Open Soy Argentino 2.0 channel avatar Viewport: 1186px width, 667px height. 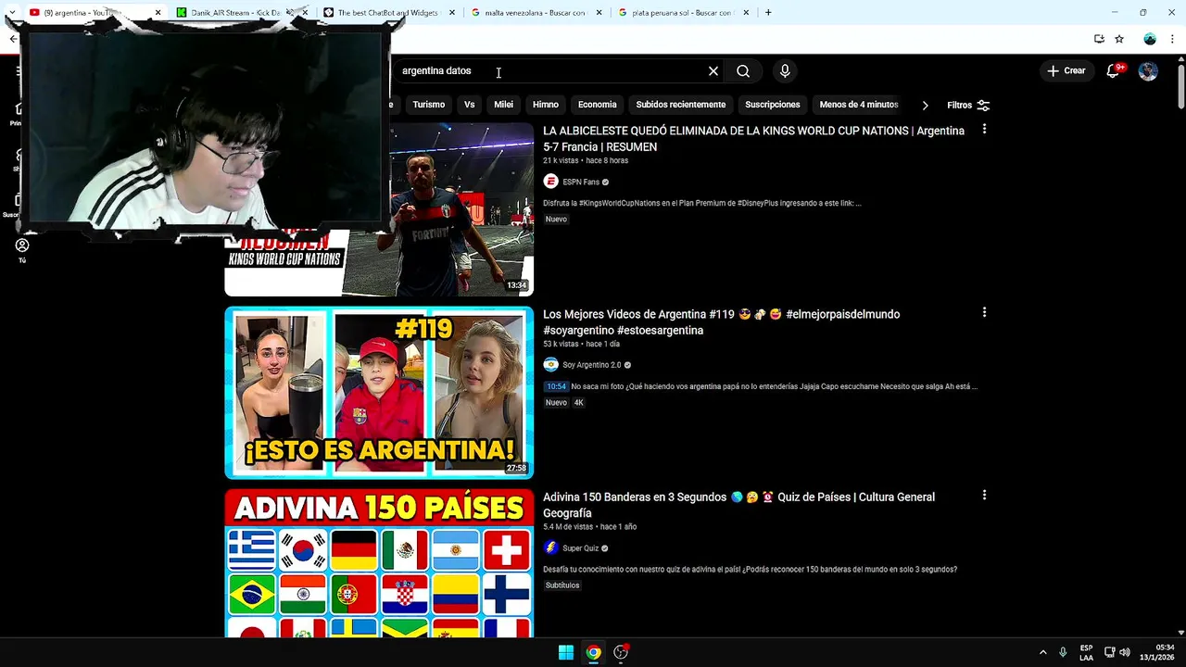[550, 365]
